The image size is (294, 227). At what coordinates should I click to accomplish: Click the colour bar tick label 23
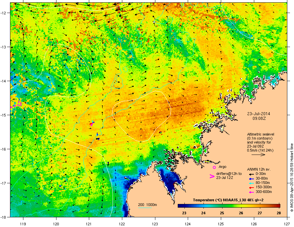pyautogui.click(x=184, y=213)
